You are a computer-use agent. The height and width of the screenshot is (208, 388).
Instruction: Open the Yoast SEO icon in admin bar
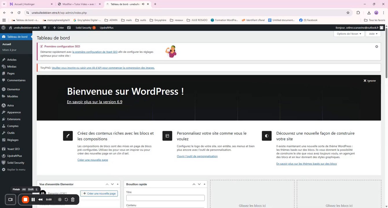(69, 28)
